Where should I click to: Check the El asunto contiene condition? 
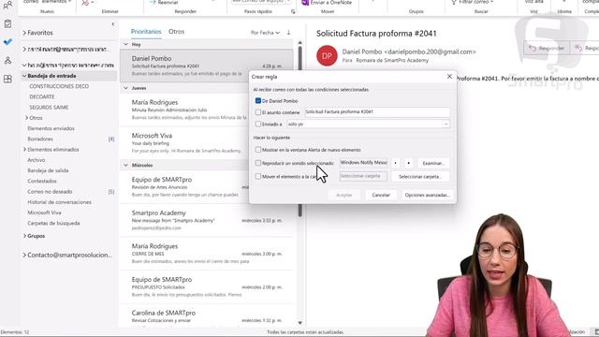click(258, 112)
